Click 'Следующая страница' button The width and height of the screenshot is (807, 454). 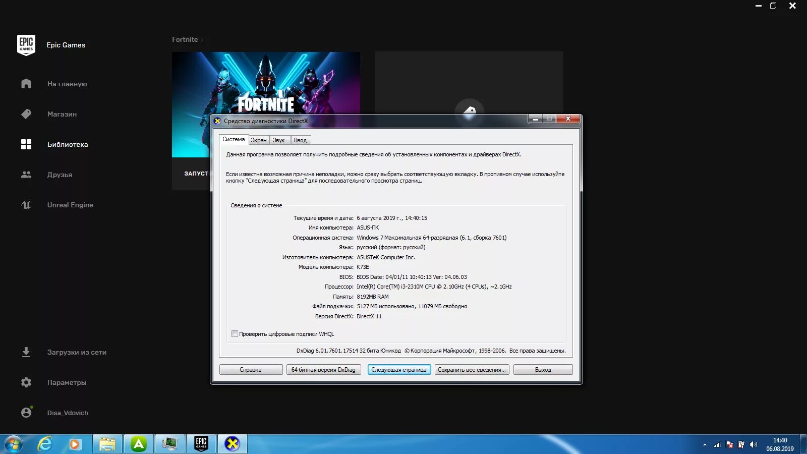click(399, 370)
